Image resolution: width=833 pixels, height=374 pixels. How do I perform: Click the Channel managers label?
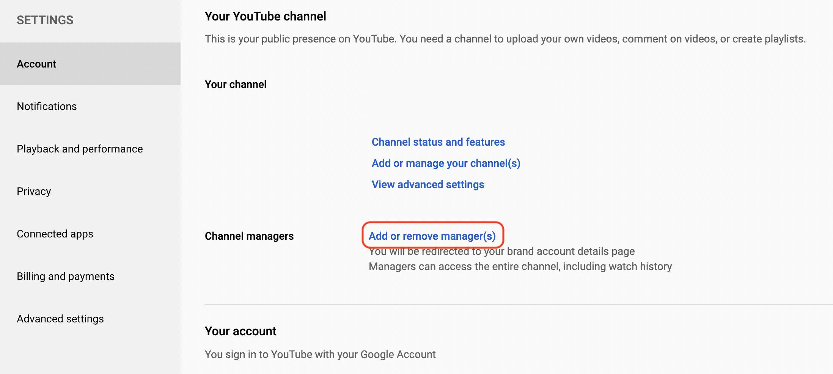pos(249,236)
